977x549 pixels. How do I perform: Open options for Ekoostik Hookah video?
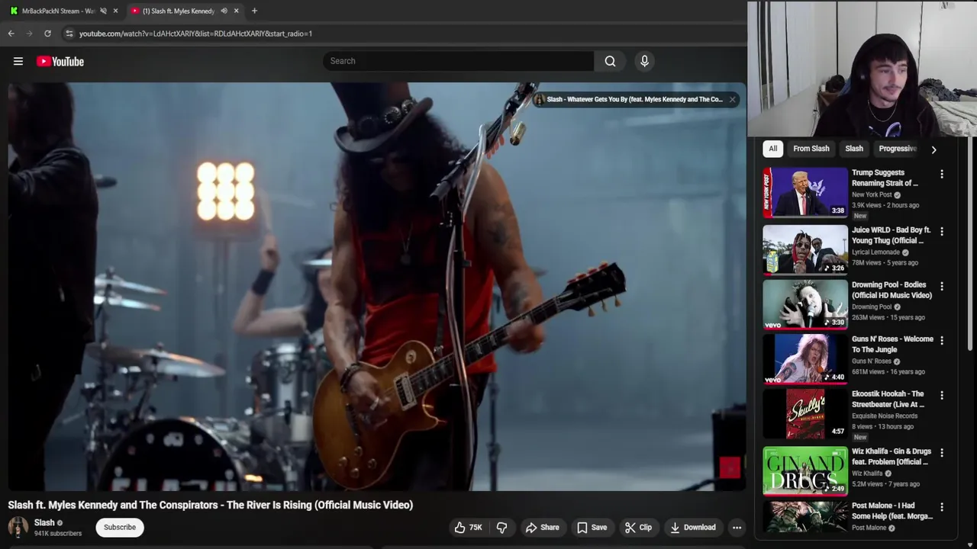pyautogui.click(x=942, y=395)
